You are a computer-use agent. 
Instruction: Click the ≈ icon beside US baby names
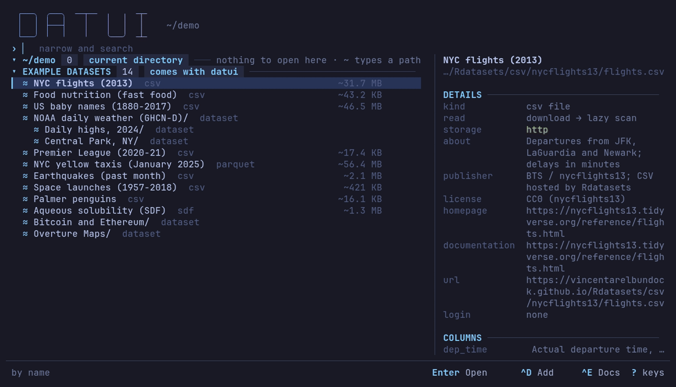[x=25, y=107]
